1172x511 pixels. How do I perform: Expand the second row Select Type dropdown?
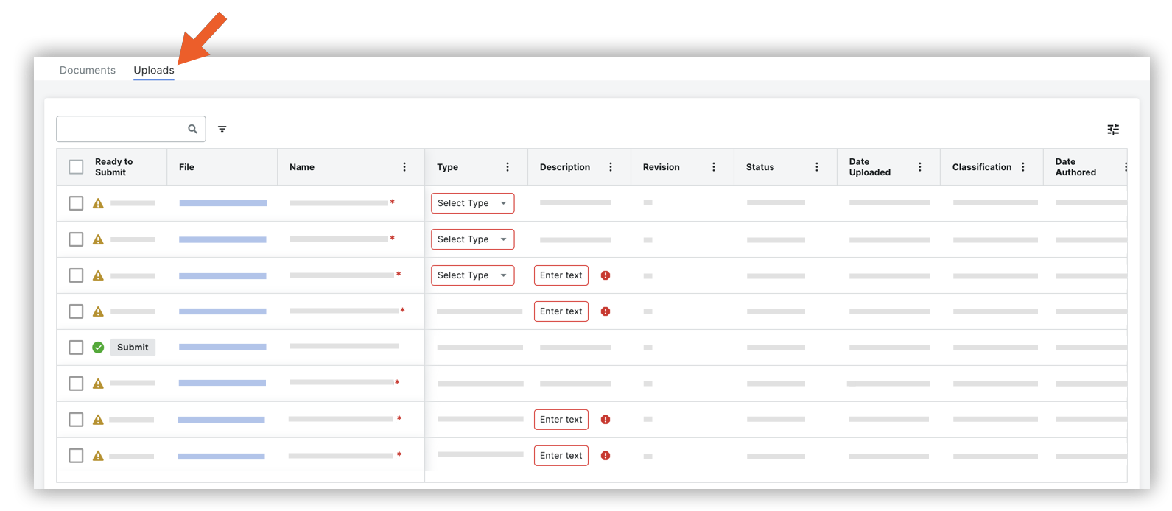(x=472, y=239)
